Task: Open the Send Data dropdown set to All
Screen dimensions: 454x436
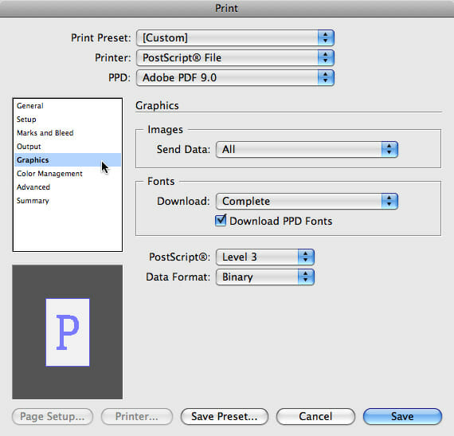Action: (307, 150)
